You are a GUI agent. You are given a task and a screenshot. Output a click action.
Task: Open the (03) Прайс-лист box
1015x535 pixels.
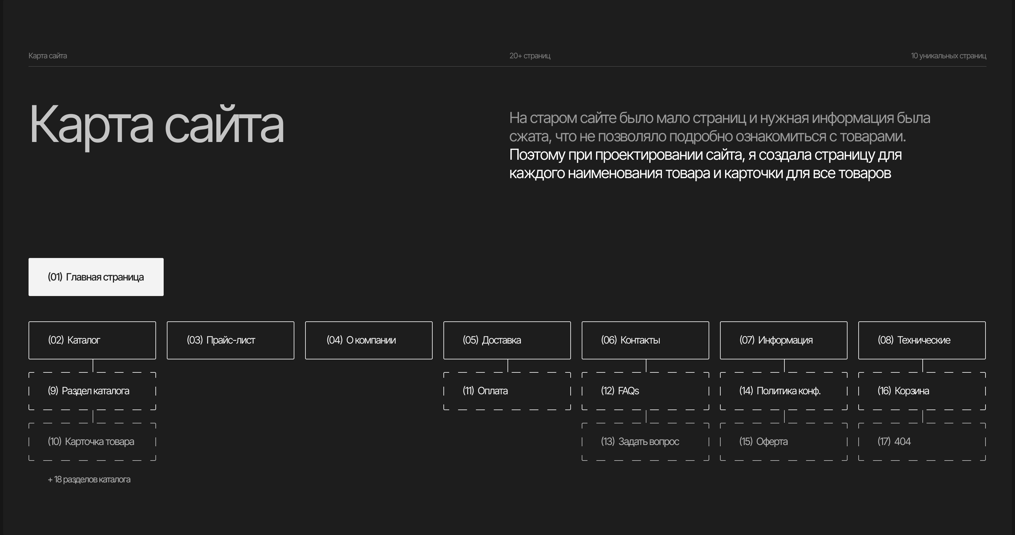click(230, 340)
